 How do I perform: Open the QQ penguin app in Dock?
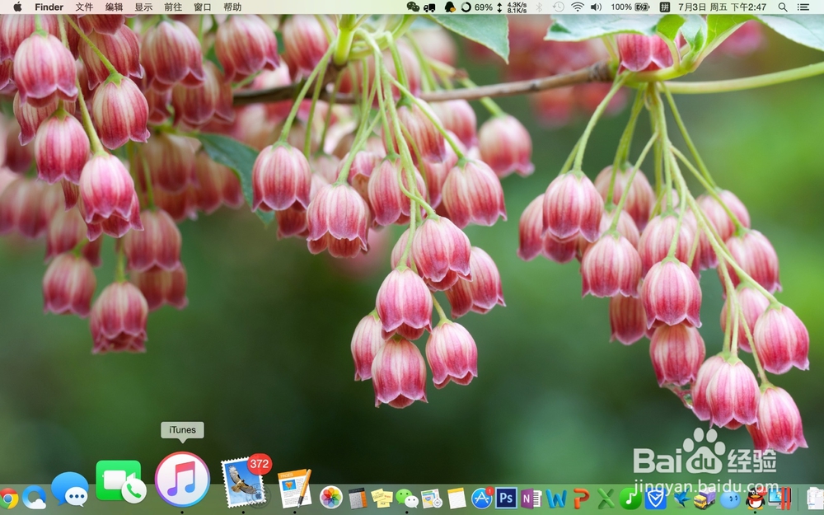[x=755, y=499]
